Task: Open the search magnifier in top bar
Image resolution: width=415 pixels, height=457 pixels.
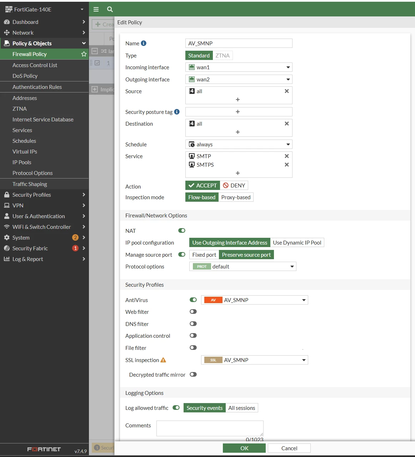Action: [x=110, y=9]
